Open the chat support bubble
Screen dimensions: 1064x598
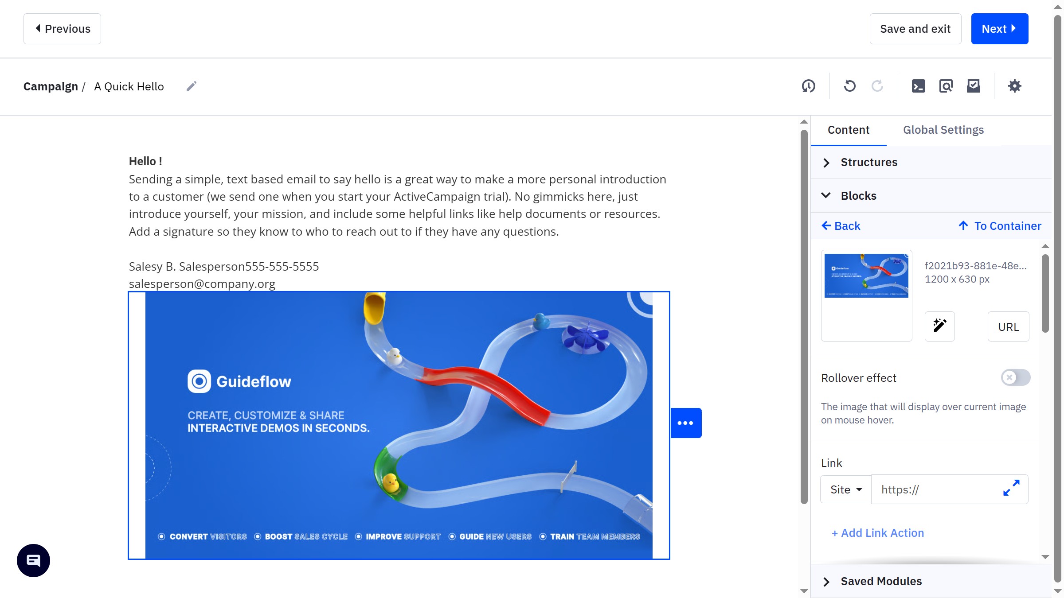(33, 560)
